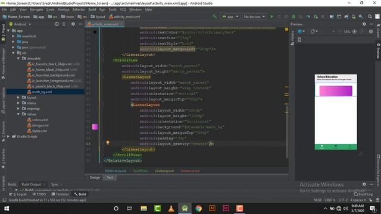Image resolution: width=381 pixels, height=214 pixels.
Task: Open the Search Everywhere magnifier icon
Action: [x=370, y=17]
